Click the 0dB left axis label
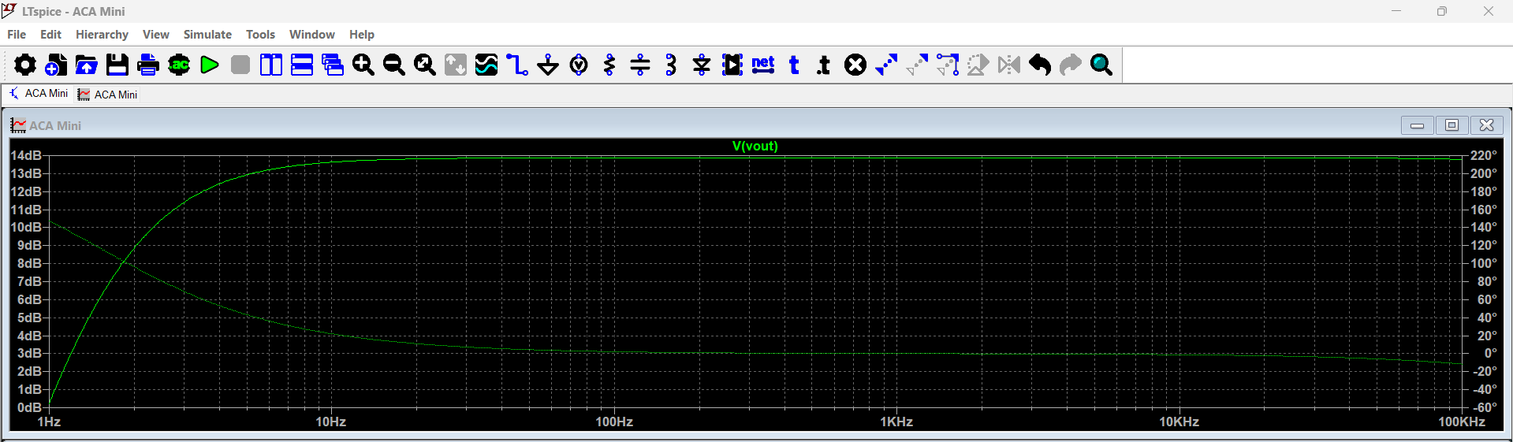 (x=29, y=407)
